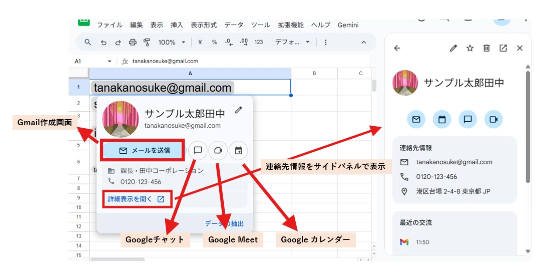Edit the contact using the card pencil icon

(239, 110)
